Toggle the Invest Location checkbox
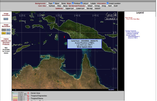 108,3
